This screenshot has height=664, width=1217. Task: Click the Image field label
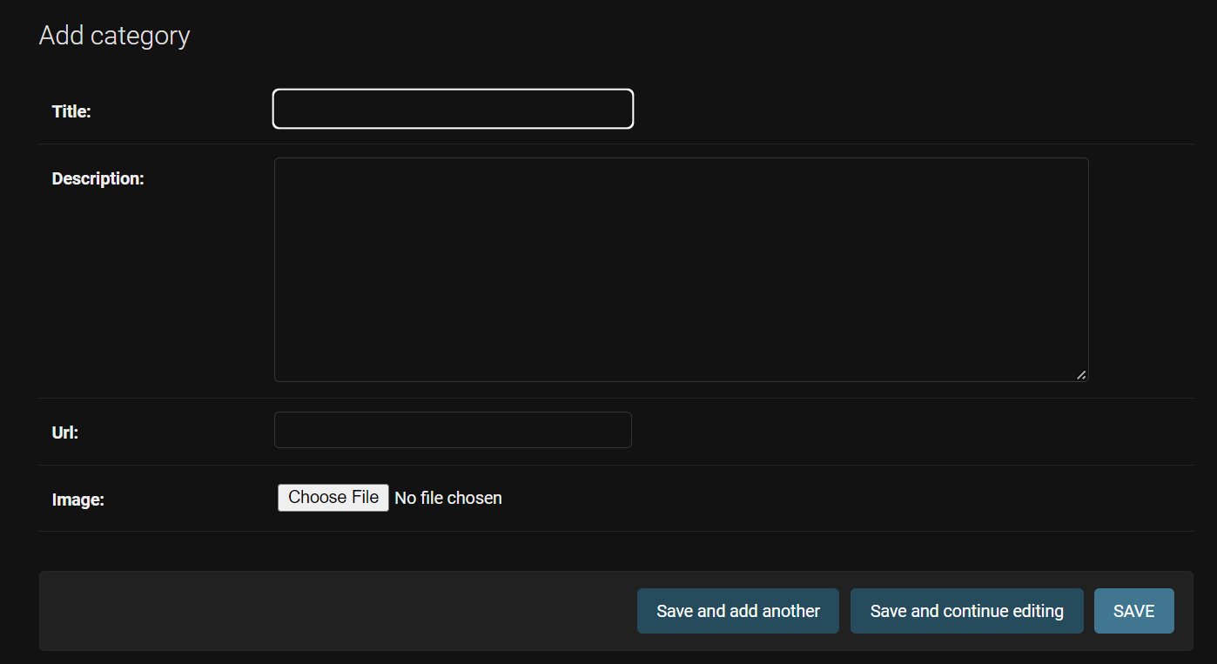78,500
